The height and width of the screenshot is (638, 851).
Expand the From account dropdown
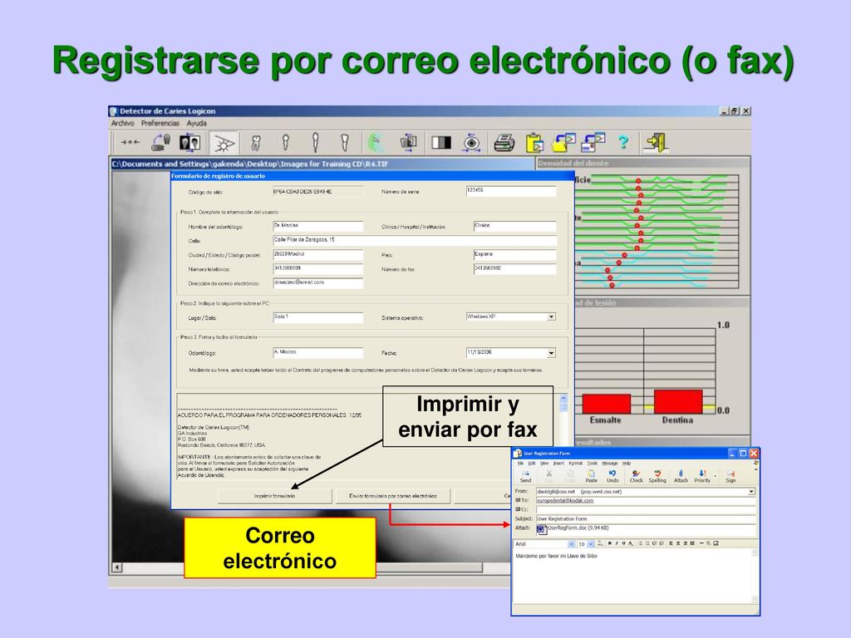[751, 492]
